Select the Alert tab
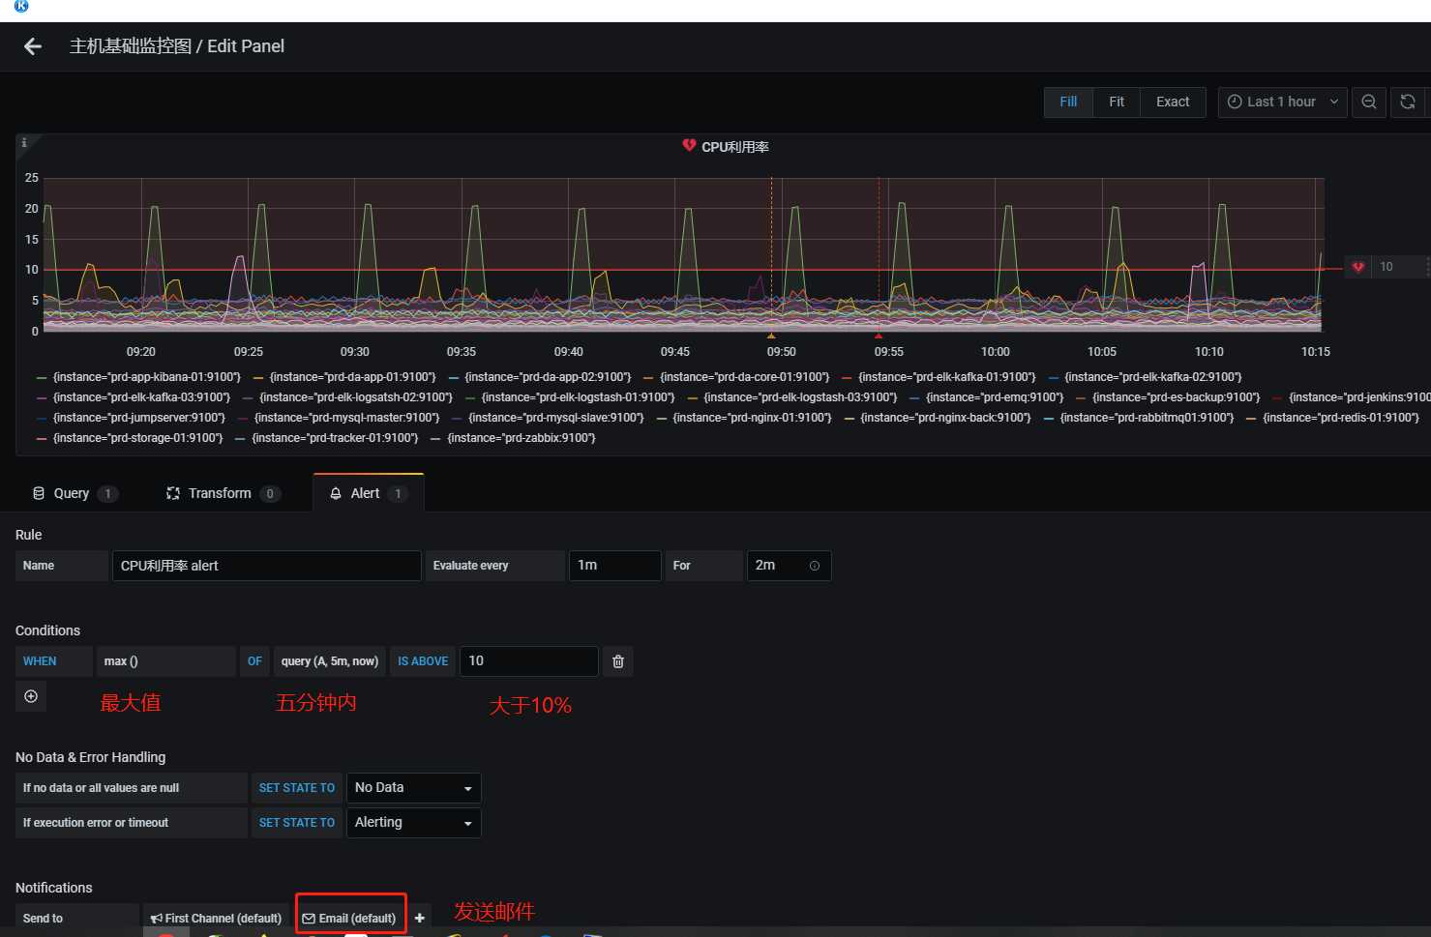Screen dimensions: 1431x937 (369, 493)
